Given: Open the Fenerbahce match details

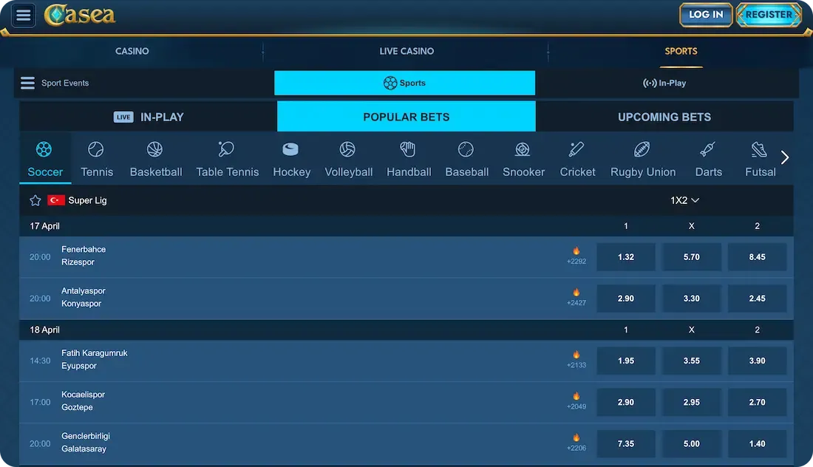Looking at the screenshot, I should [x=83, y=256].
